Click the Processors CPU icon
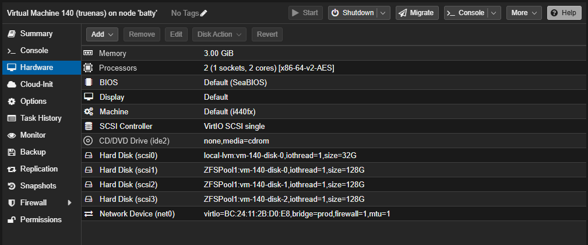The image size is (588, 245). coord(89,68)
